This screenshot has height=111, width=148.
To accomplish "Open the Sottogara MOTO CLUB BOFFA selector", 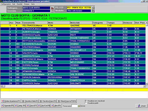I will (36, 8).
